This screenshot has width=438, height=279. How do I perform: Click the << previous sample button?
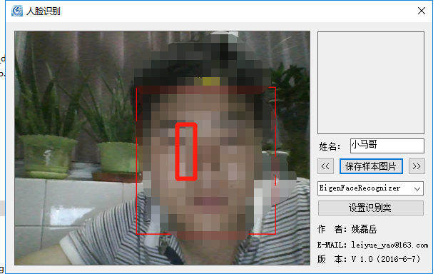[325, 166]
